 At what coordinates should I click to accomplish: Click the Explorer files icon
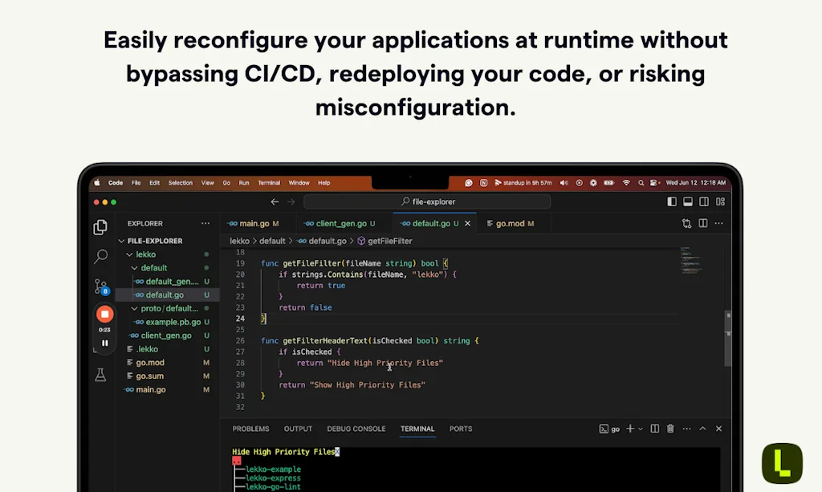point(100,228)
